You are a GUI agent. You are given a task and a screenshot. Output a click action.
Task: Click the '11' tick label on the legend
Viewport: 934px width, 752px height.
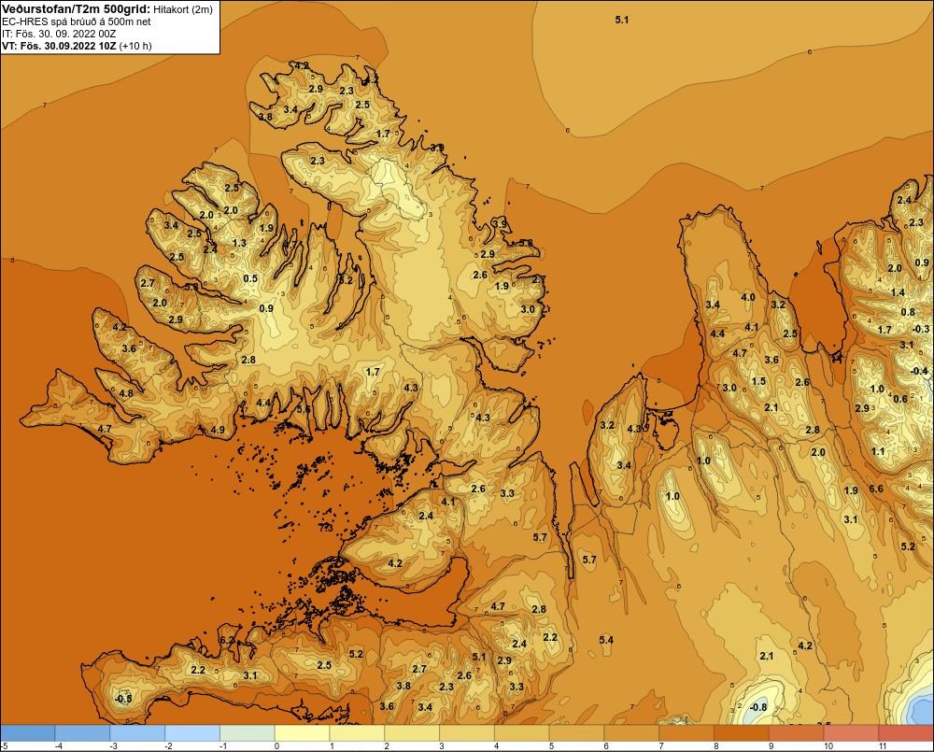click(883, 746)
